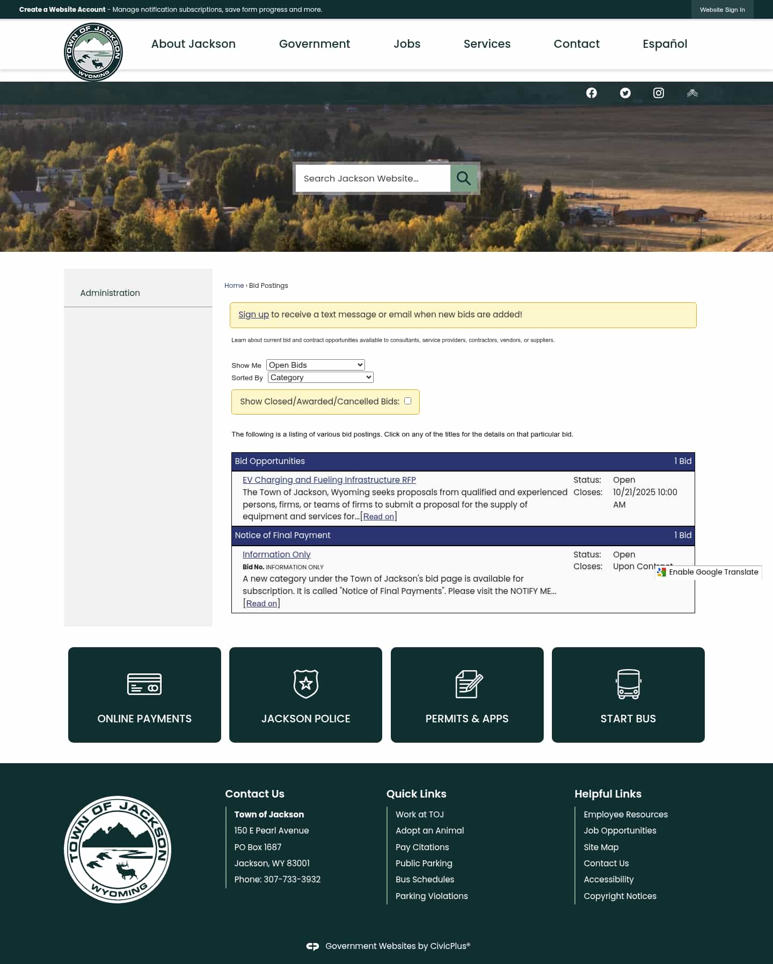Click the Google Translate icon

coord(662,572)
